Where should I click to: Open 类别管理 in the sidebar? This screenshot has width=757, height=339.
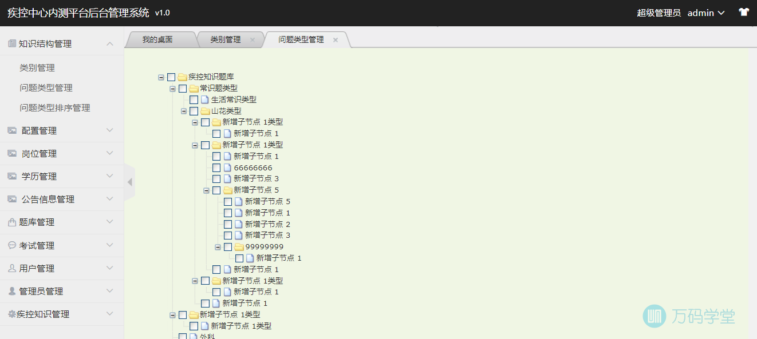click(x=37, y=68)
